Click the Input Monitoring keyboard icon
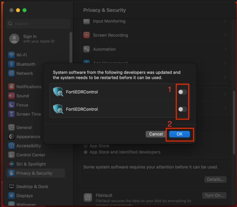This screenshot has width=237, height=207. [x=86, y=21]
